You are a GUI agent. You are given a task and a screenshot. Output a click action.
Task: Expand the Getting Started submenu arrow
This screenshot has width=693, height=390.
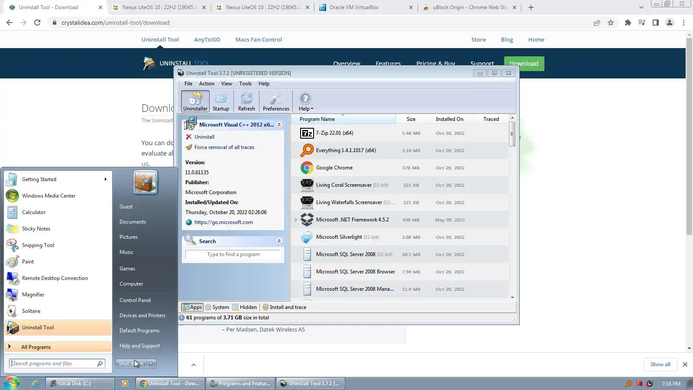pos(105,179)
